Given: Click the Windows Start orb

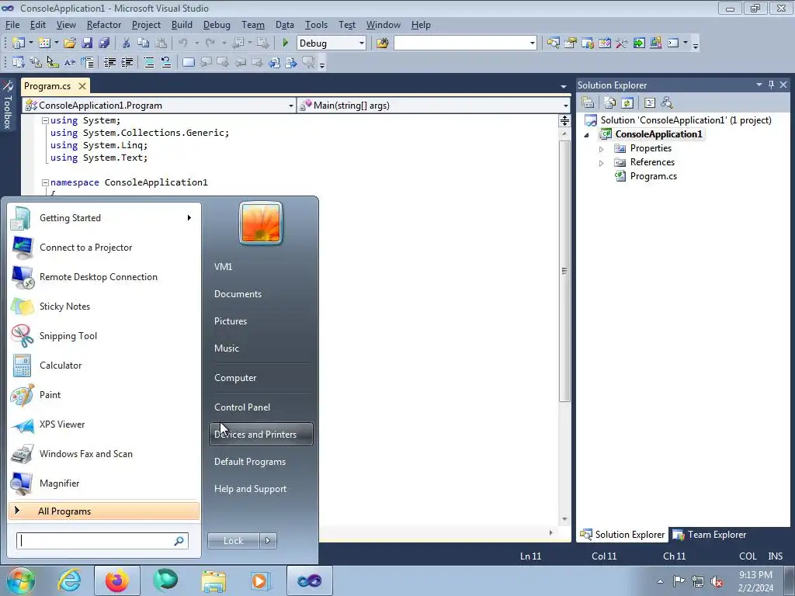Looking at the screenshot, I should [20, 580].
